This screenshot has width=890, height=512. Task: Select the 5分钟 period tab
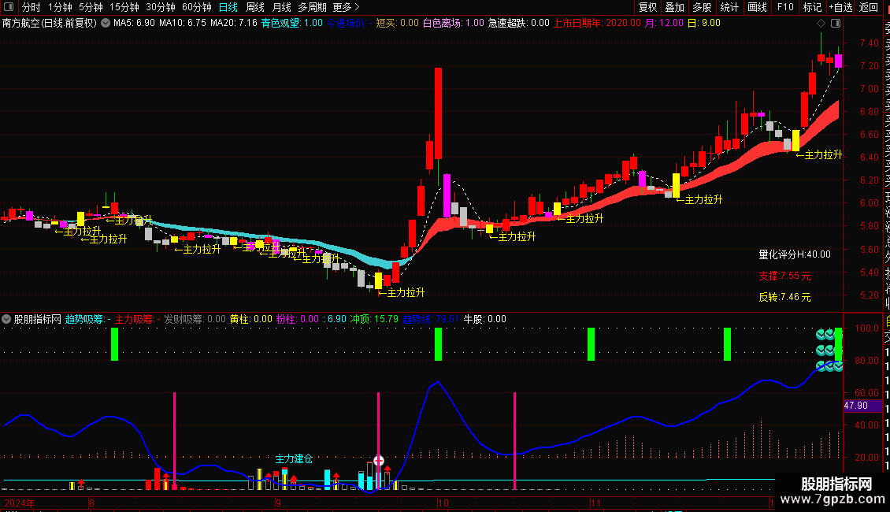91,7
